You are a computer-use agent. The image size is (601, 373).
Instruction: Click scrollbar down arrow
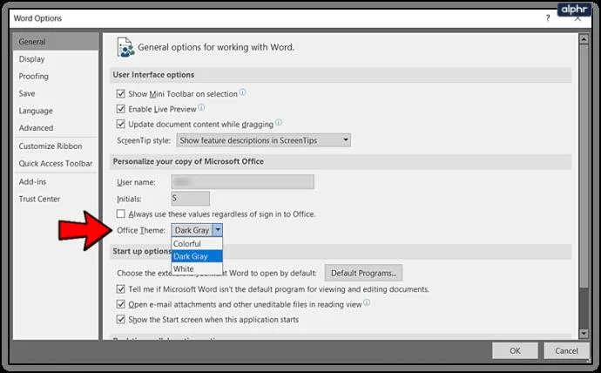coord(584,334)
